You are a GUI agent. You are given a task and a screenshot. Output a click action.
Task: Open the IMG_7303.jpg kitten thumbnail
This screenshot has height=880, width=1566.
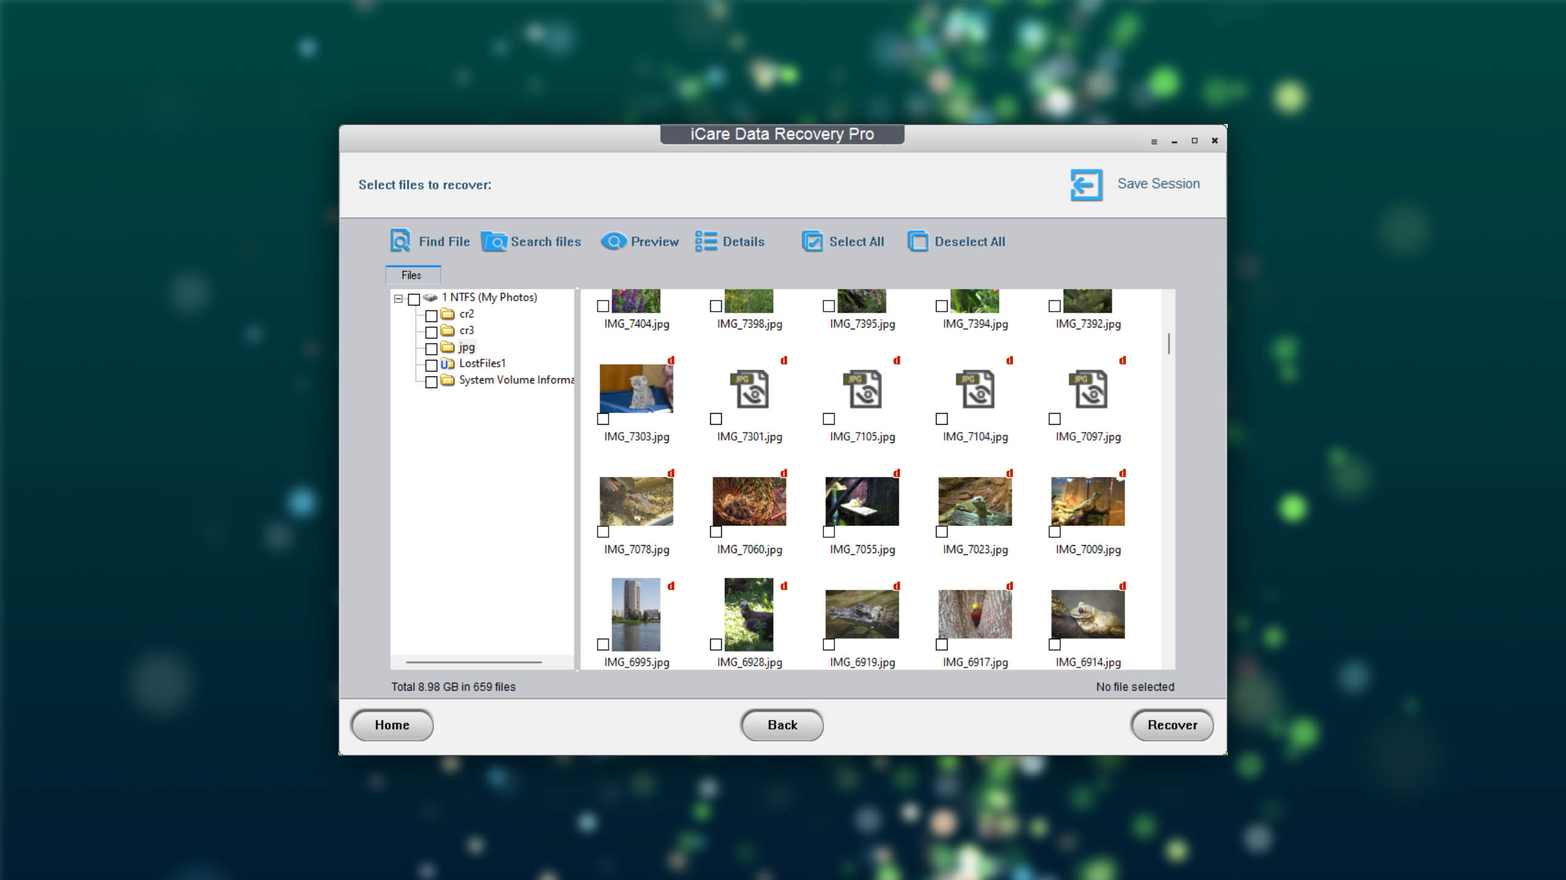click(x=636, y=389)
